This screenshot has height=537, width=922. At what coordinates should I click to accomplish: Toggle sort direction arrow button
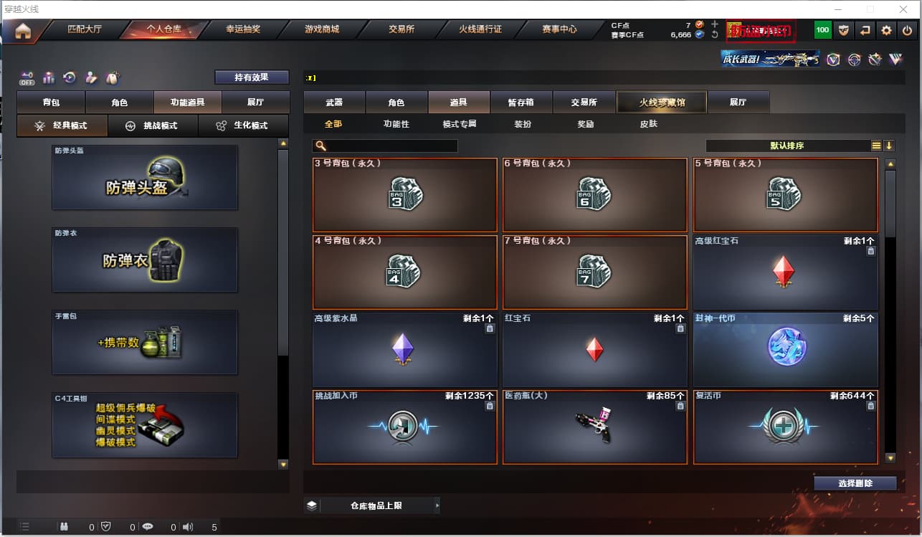click(x=889, y=146)
